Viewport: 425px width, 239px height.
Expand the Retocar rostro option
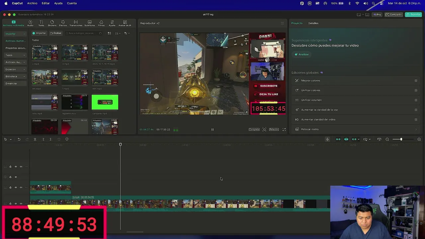(x=416, y=129)
